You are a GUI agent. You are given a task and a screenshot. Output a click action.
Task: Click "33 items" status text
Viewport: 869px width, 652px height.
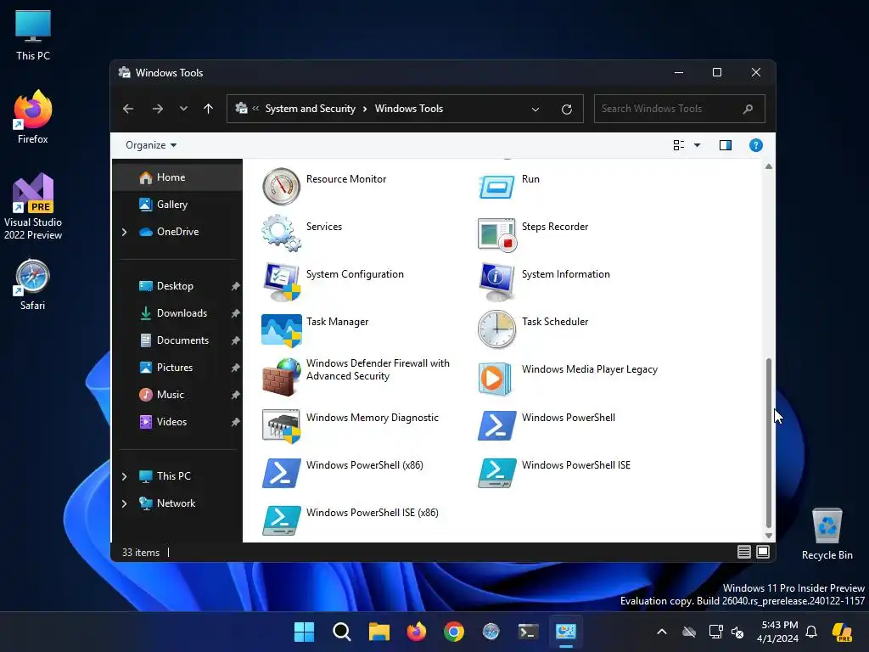(x=141, y=553)
